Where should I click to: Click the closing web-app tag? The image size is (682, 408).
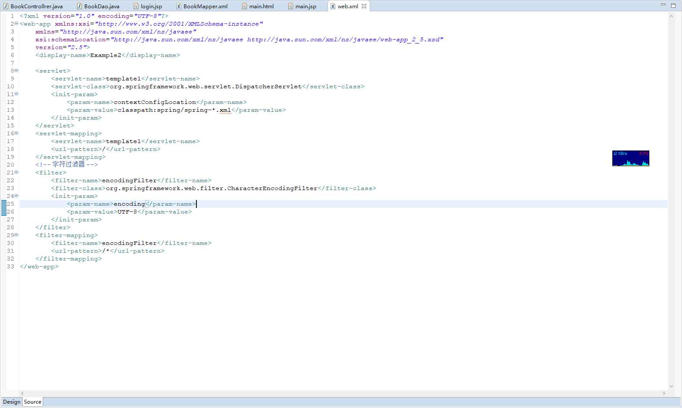pyautogui.click(x=39, y=267)
